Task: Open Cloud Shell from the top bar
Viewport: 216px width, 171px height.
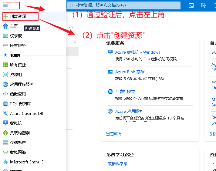Action: tap(191, 5)
